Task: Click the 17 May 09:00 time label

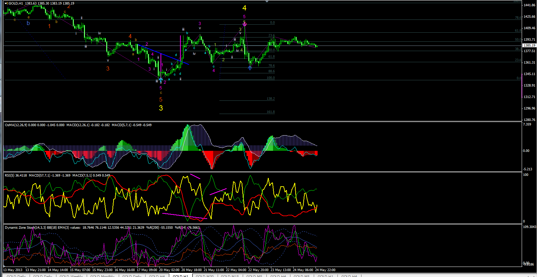Action: pyautogui.click(x=146, y=270)
